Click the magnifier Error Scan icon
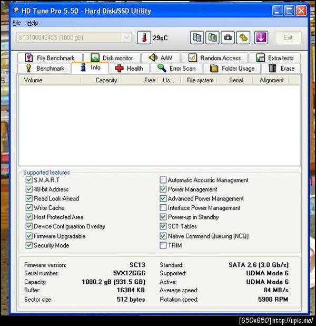This screenshot has width=316, height=326. [x=162, y=68]
